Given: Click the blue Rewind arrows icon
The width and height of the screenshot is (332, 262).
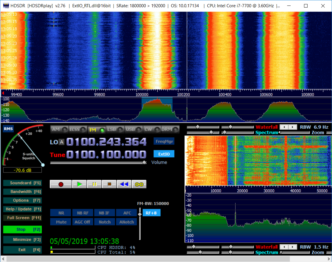Looking at the screenshot, I should click(124, 184).
